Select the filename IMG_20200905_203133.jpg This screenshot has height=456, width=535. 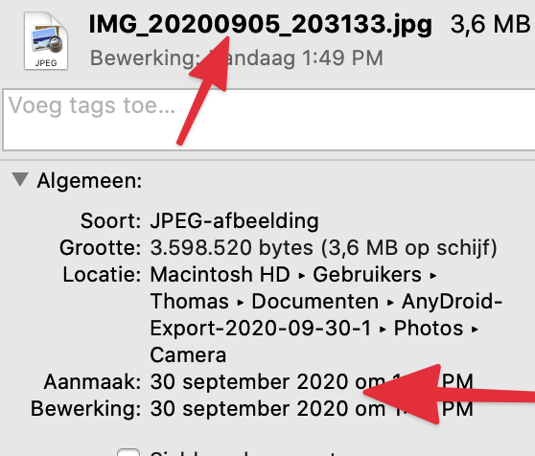coord(261,25)
